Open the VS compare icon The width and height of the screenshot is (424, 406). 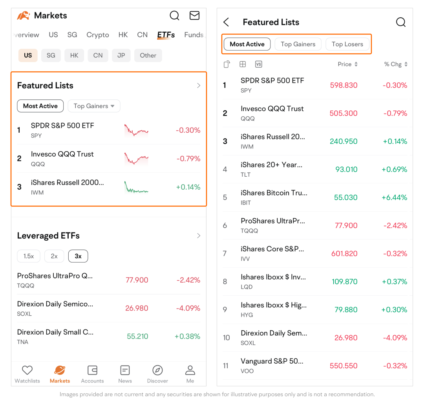258,64
